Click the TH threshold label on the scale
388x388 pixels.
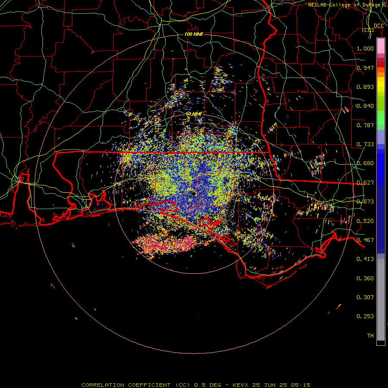point(370,336)
